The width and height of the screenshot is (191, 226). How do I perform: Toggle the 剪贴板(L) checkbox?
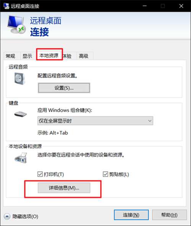coord(105,174)
